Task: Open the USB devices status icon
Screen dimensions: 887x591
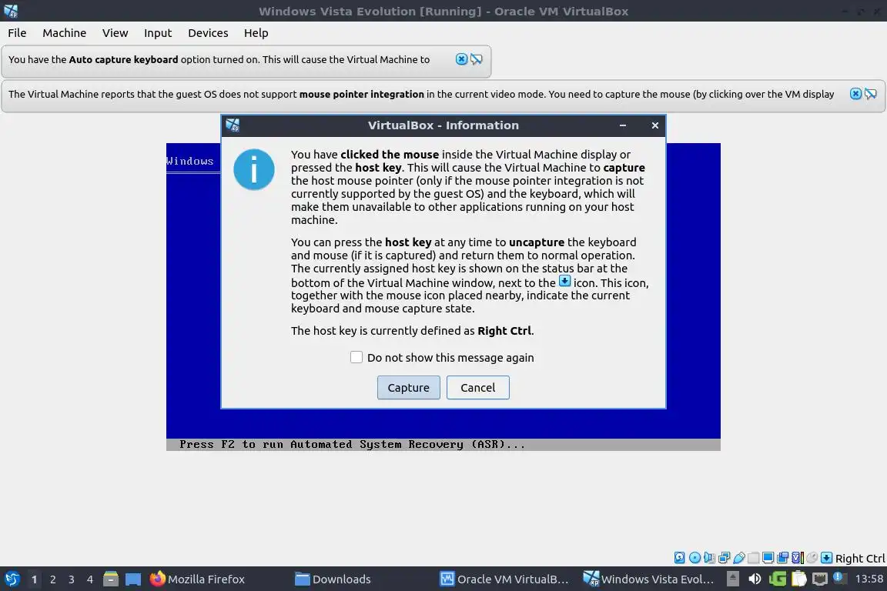Action: [739, 558]
